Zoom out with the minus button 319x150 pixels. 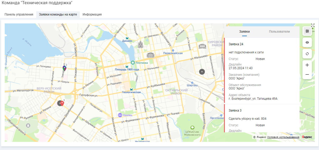click(307, 74)
